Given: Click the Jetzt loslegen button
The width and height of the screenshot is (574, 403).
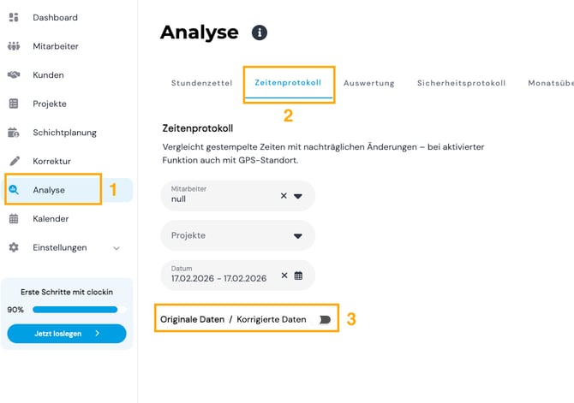Looking at the screenshot, I should (67, 334).
